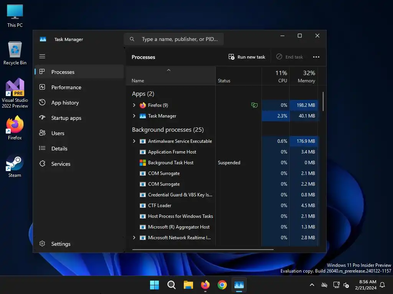Click the App history clock icon
The width and height of the screenshot is (393, 294).
click(x=42, y=102)
